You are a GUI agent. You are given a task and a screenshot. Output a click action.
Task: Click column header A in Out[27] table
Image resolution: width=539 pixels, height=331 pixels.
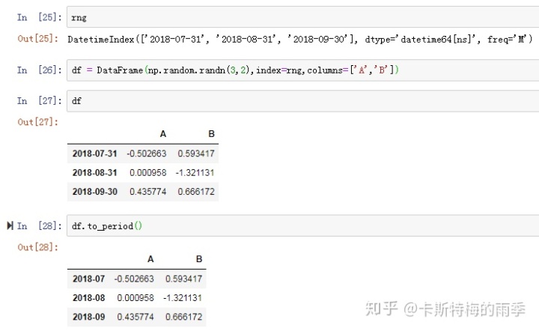click(x=163, y=134)
